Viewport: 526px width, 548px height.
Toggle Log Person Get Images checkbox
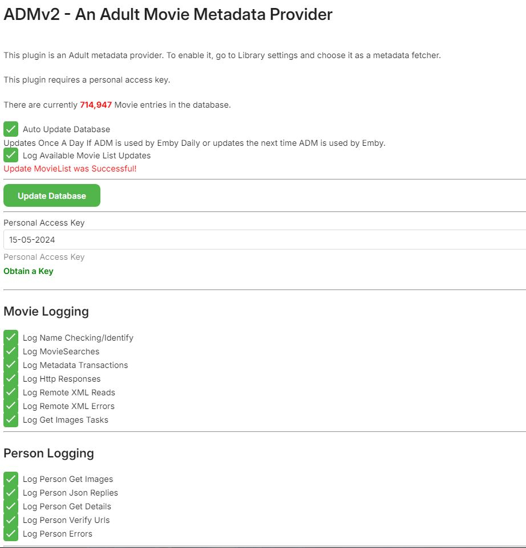click(11, 479)
